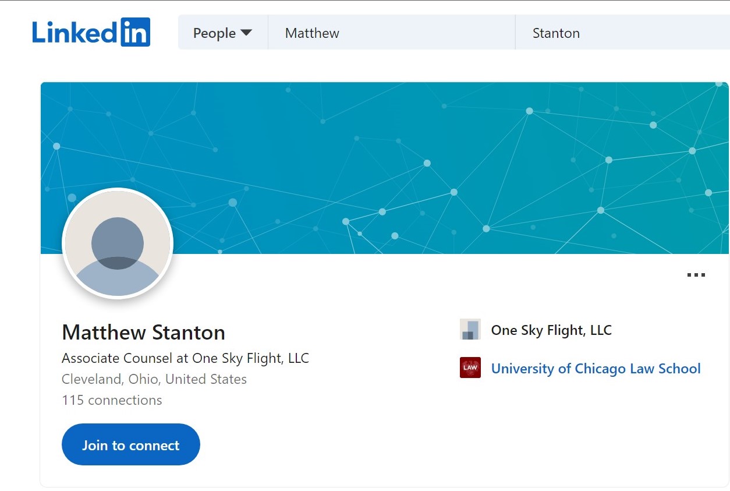The width and height of the screenshot is (730, 491).
Task: Click the Join to connect button
Action: click(x=131, y=445)
